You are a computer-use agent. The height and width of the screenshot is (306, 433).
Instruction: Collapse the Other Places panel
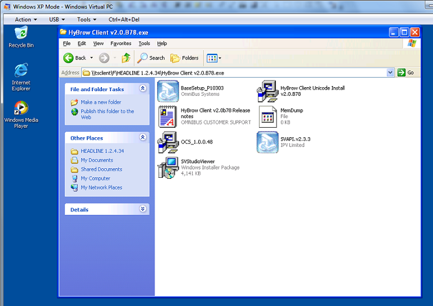(143, 138)
